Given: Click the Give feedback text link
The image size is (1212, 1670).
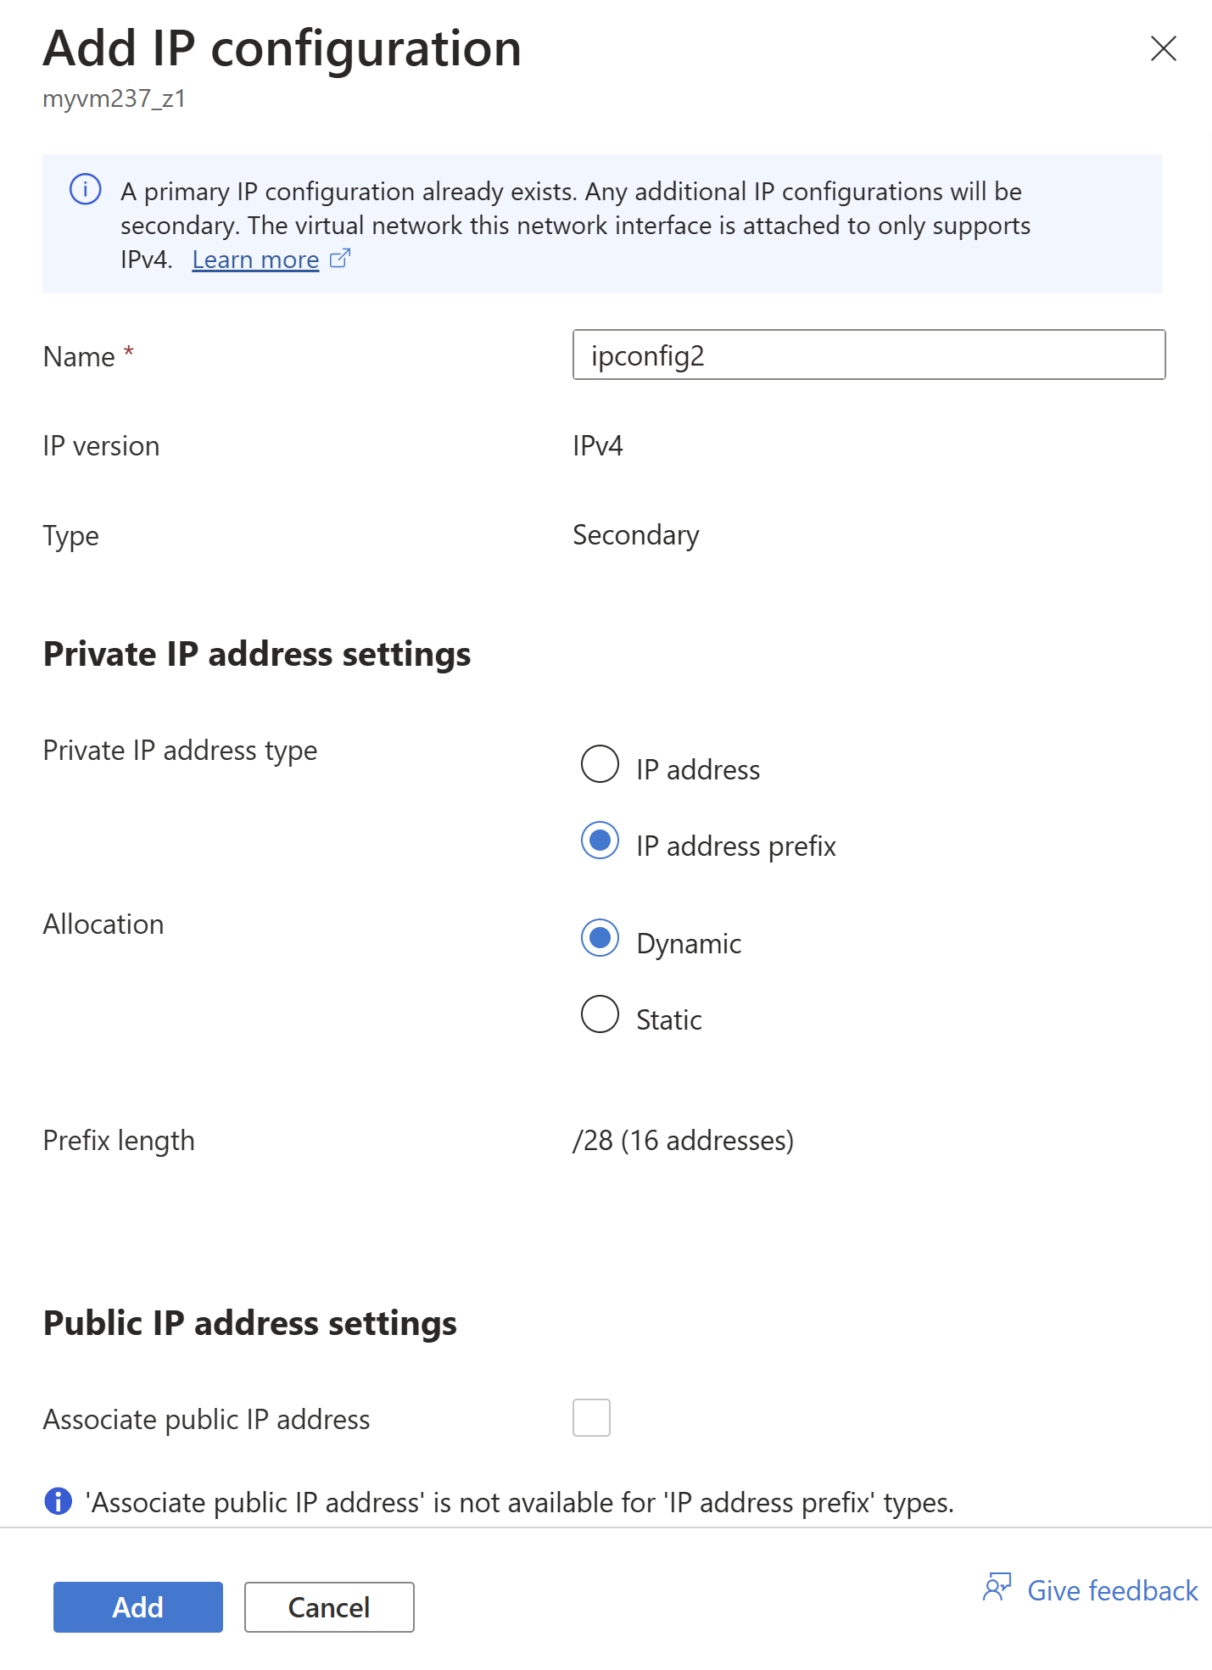Looking at the screenshot, I should [x=1112, y=1590].
